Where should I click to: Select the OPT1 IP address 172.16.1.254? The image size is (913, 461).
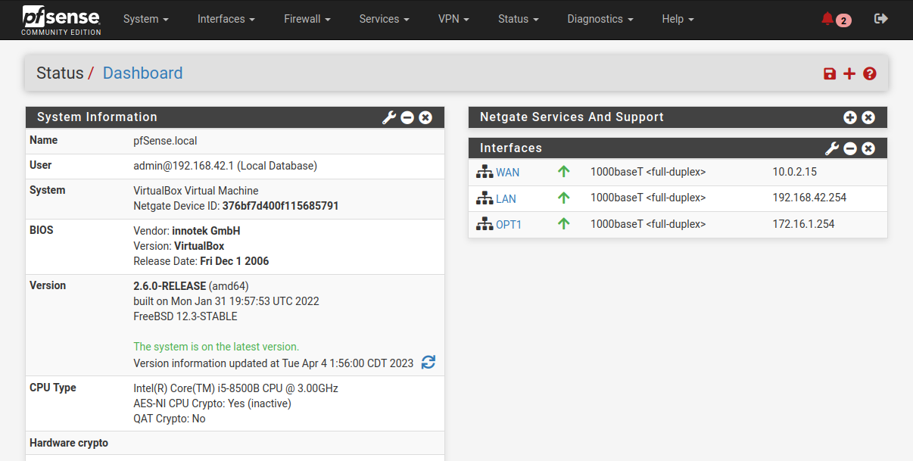tap(803, 224)
